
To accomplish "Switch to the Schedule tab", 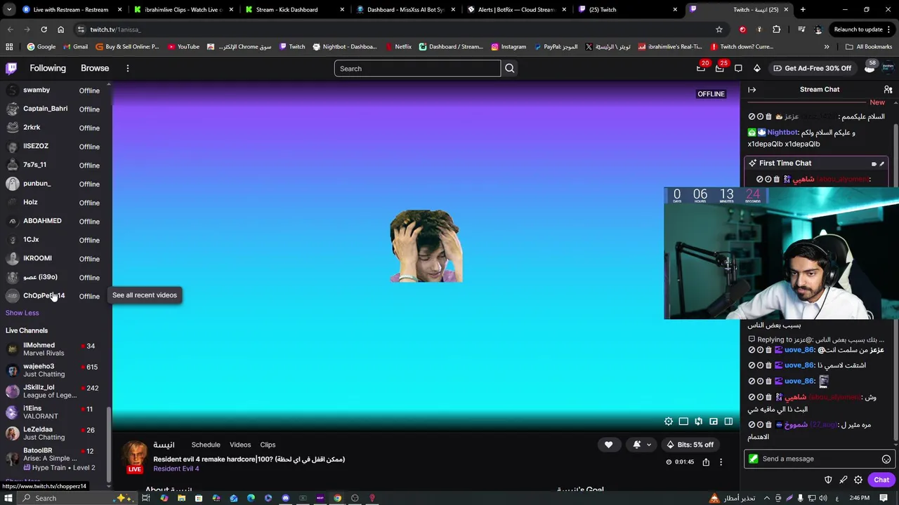I will [206, 445].
